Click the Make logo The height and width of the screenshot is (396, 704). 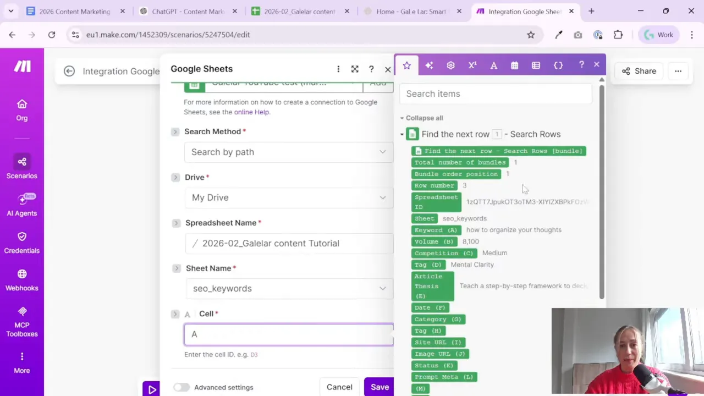click(22, 67)
